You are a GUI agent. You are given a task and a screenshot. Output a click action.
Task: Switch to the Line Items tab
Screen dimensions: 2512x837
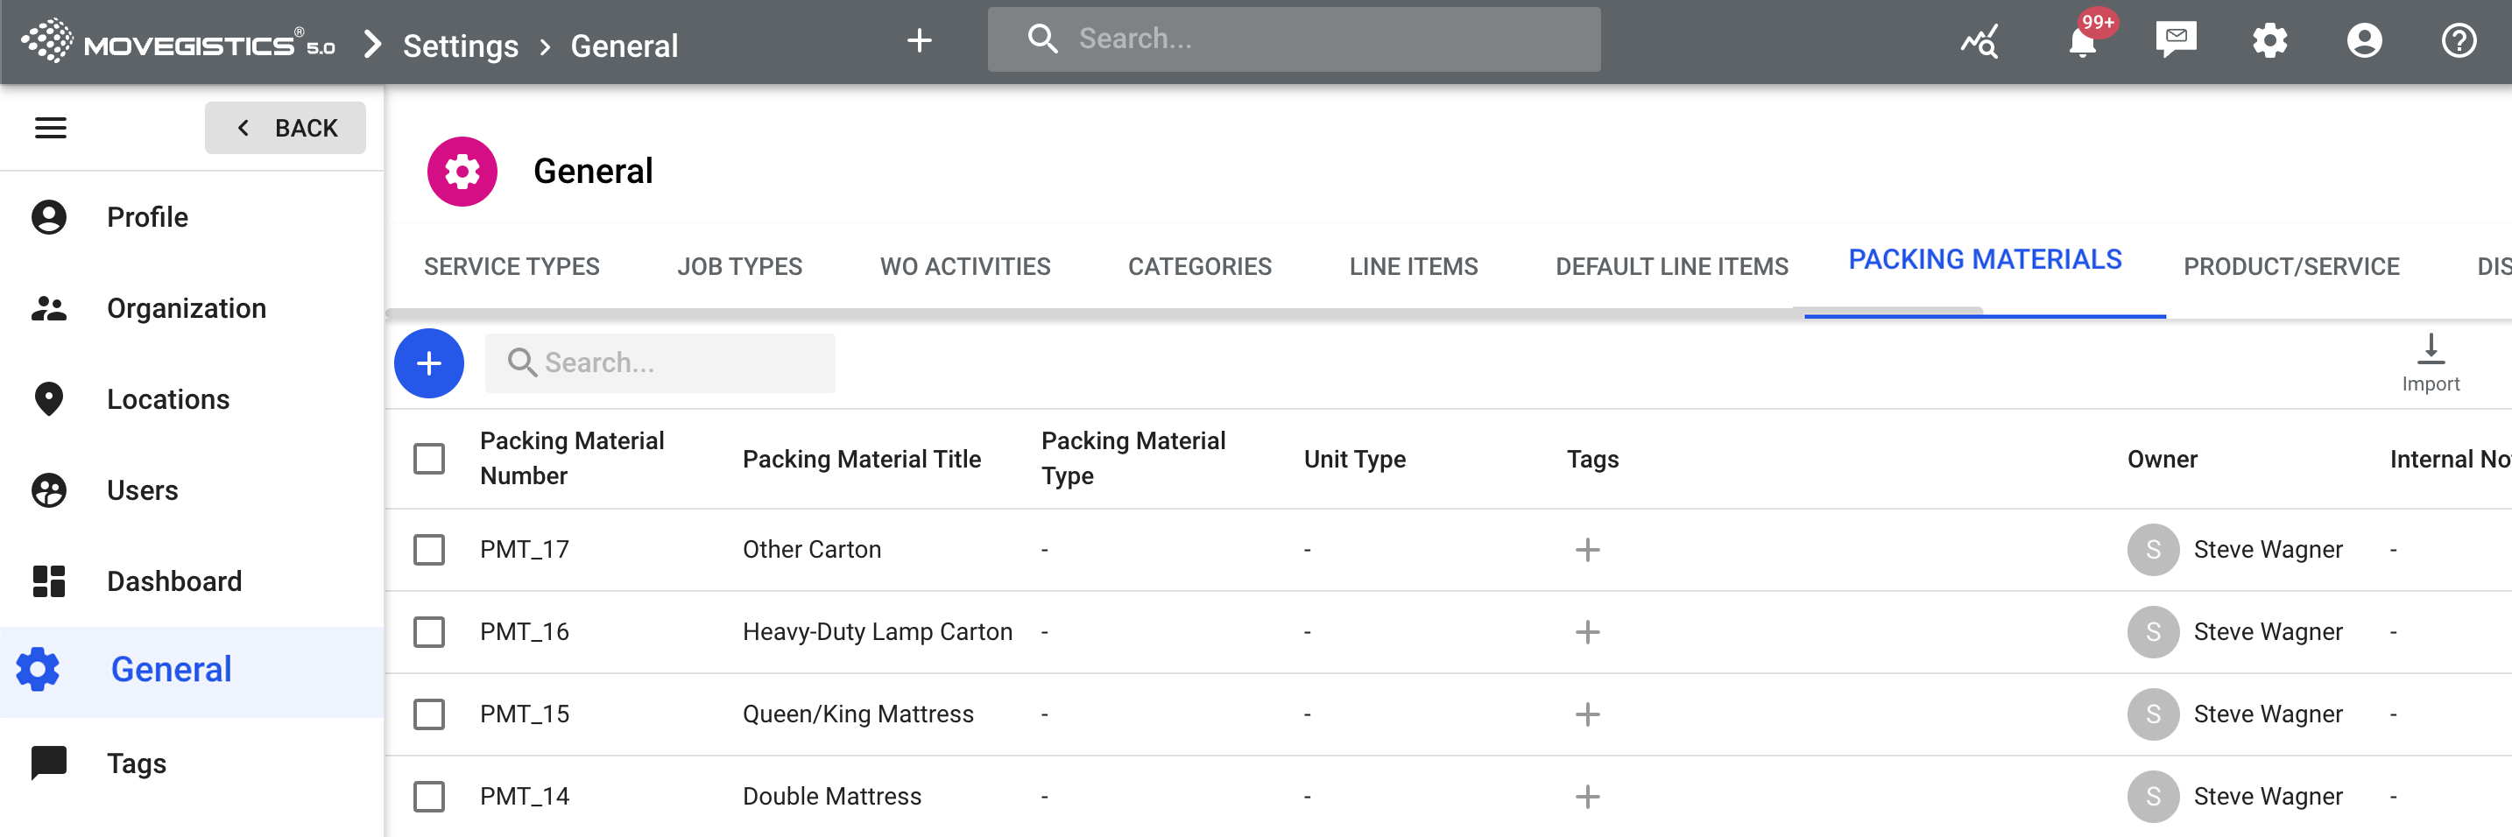point(1413,266)
